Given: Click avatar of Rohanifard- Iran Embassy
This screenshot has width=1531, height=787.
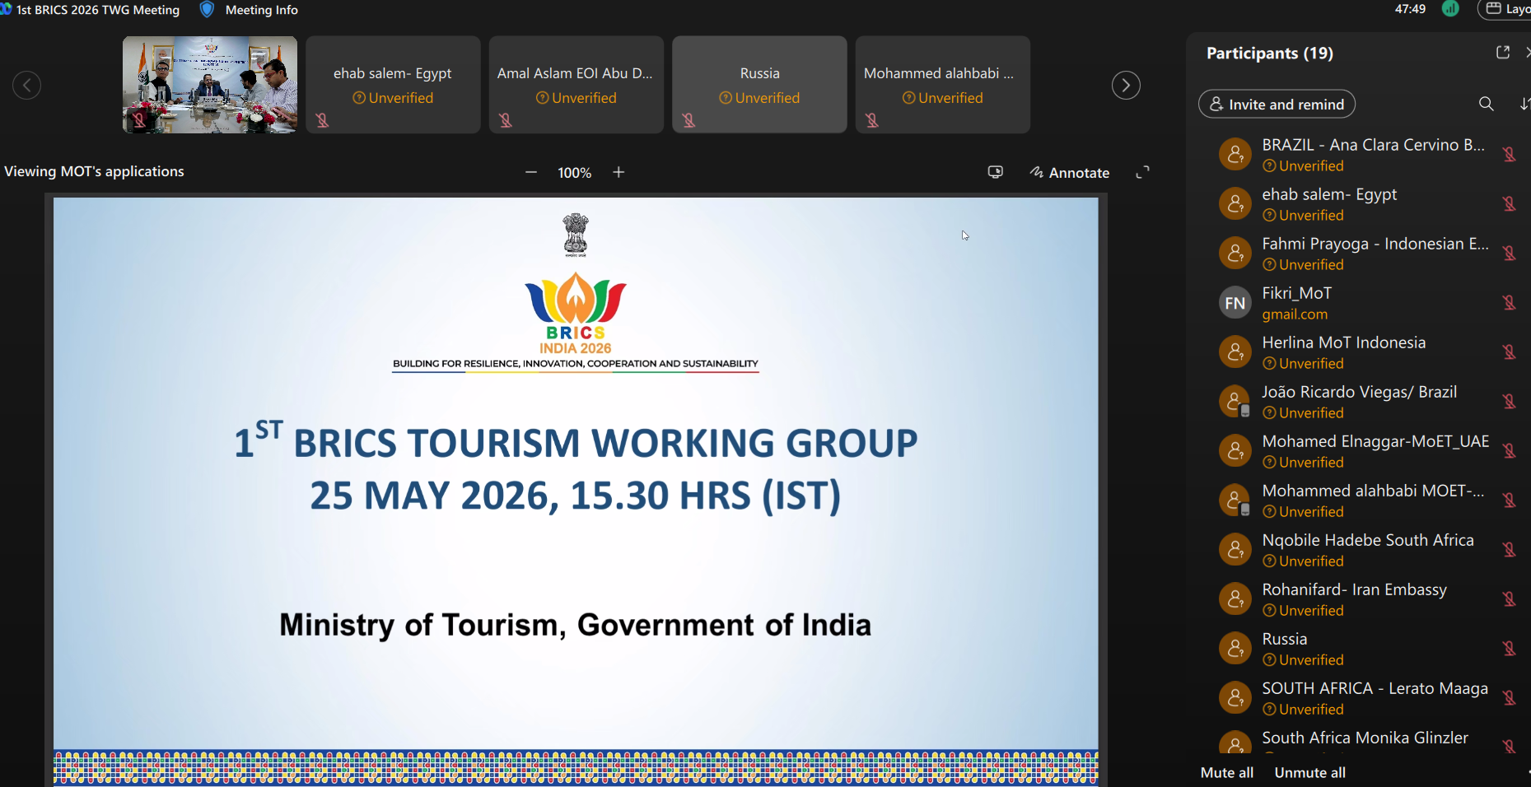Looking at the screenshot, I should click(x=1235, y=598).
